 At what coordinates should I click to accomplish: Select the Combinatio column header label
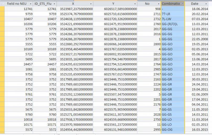click(x=171, y=4)
